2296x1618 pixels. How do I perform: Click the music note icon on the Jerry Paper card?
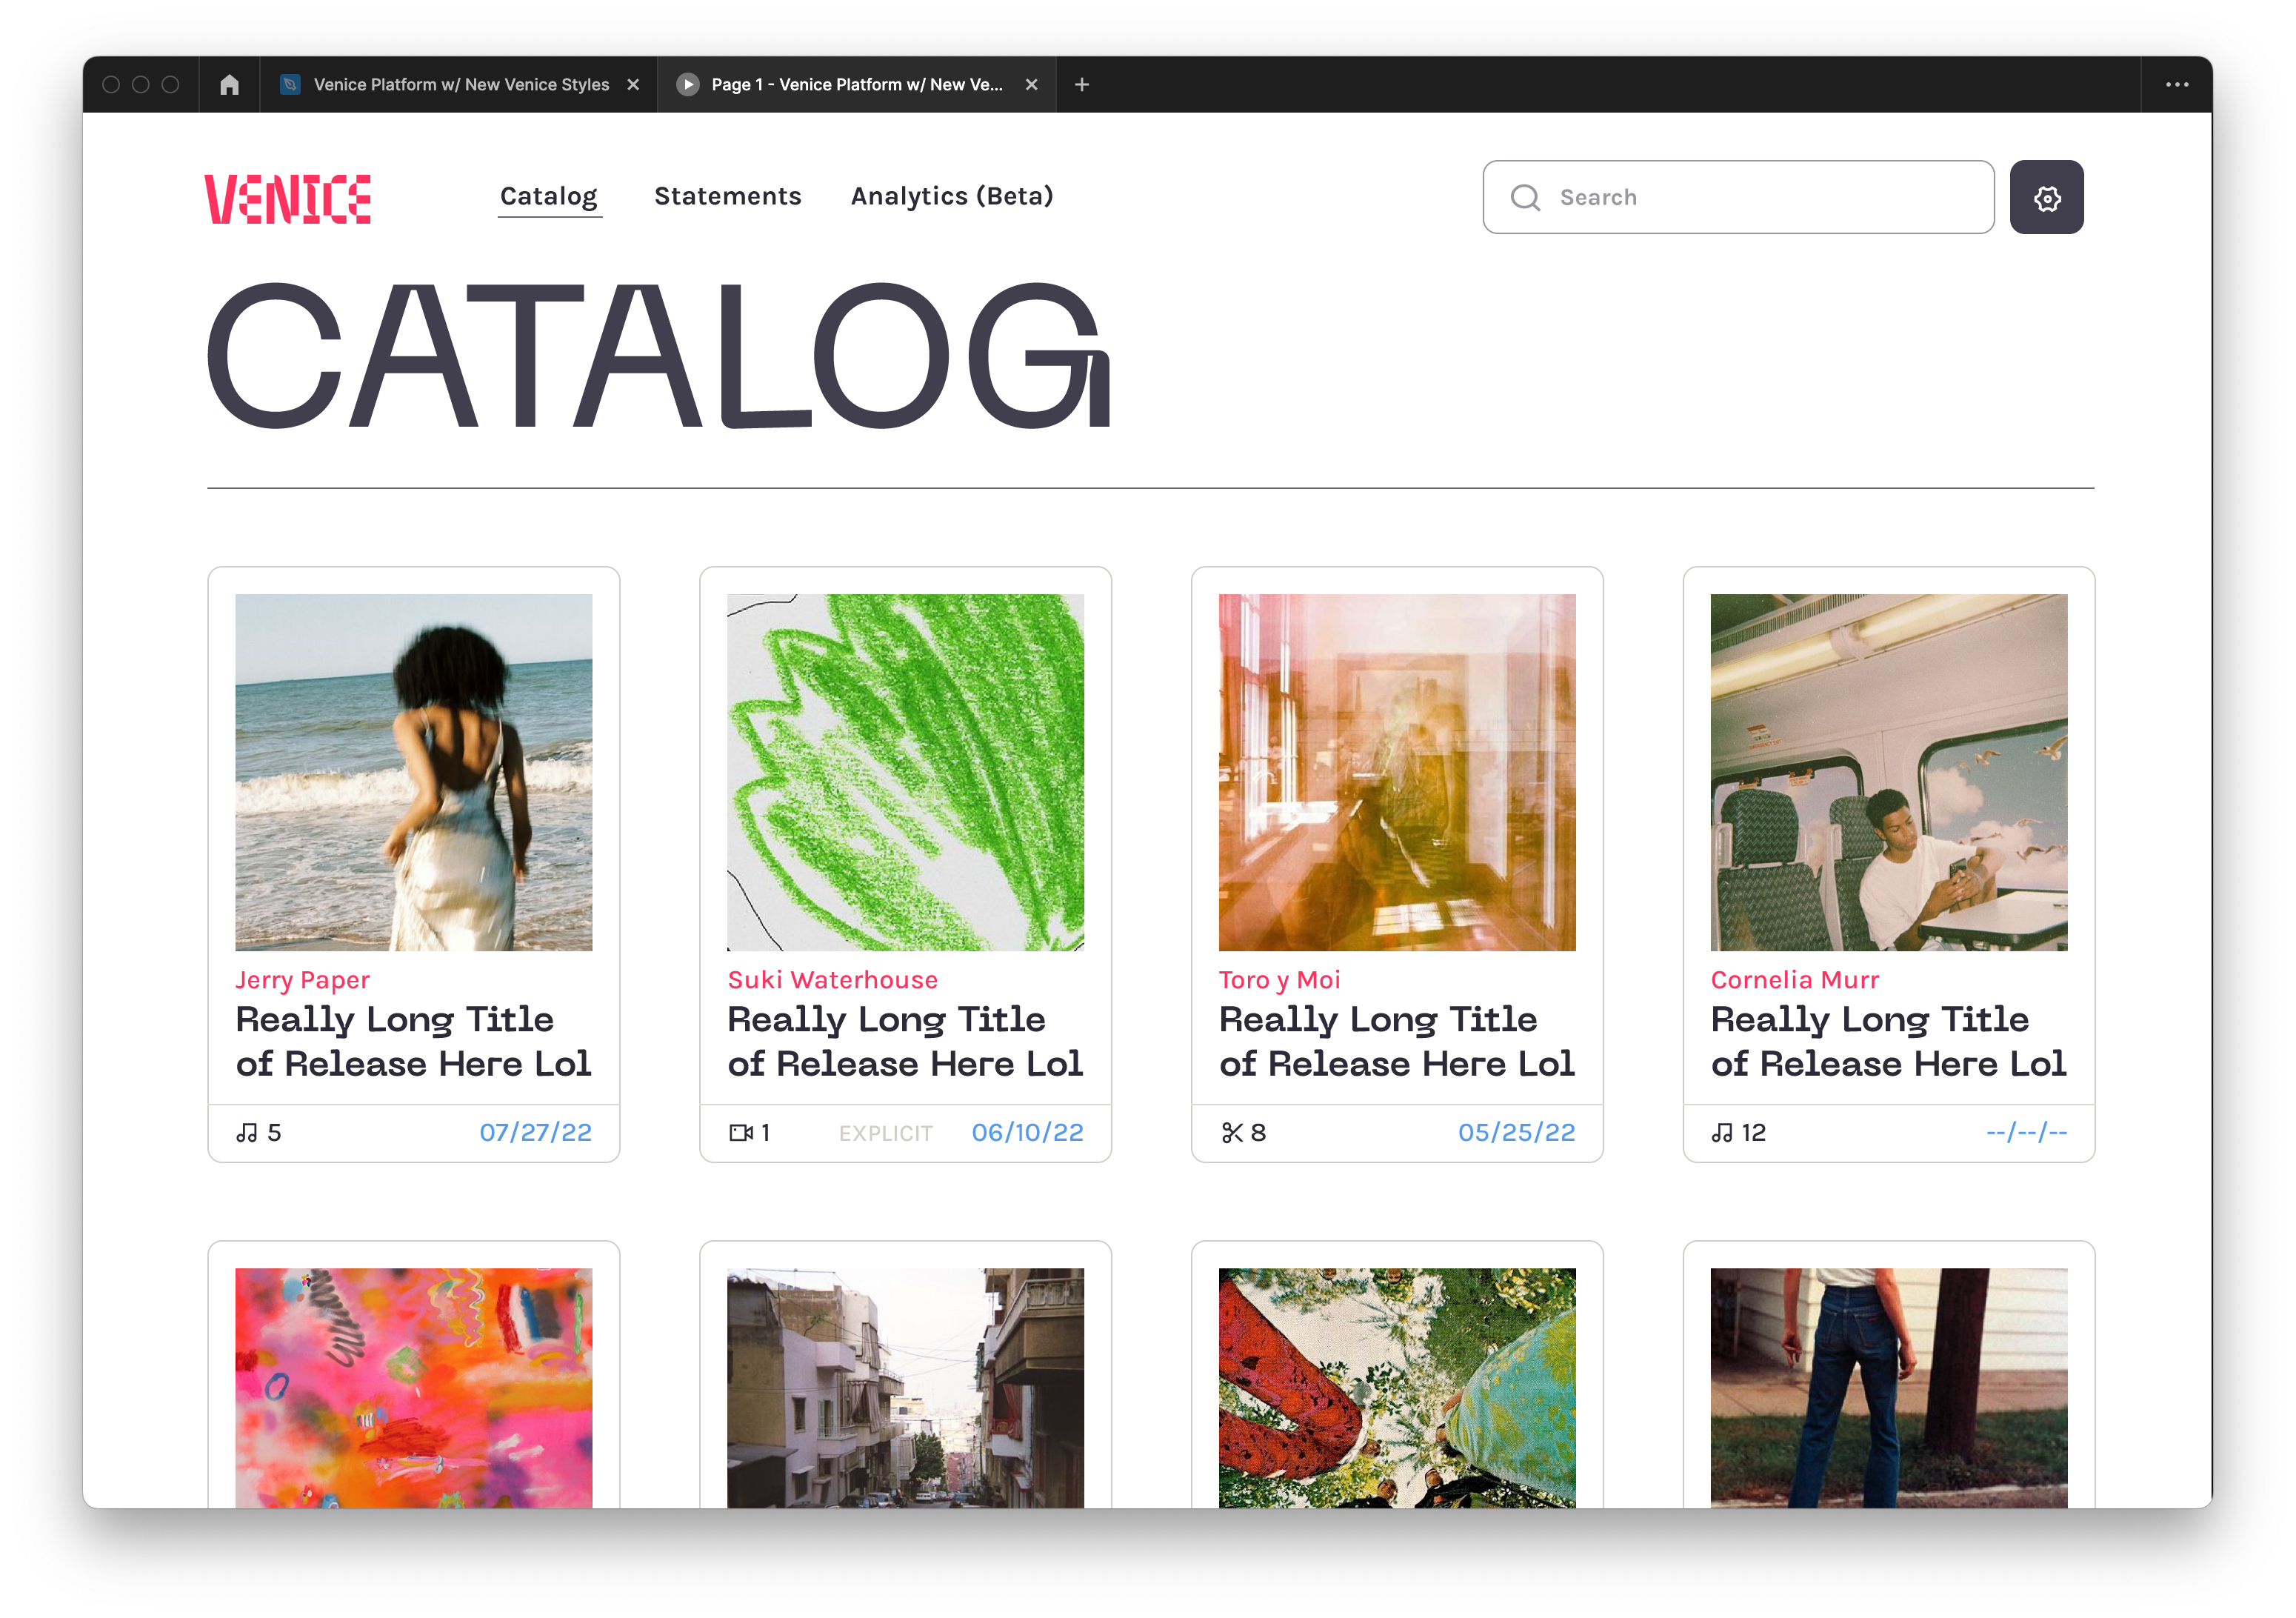247,1132
